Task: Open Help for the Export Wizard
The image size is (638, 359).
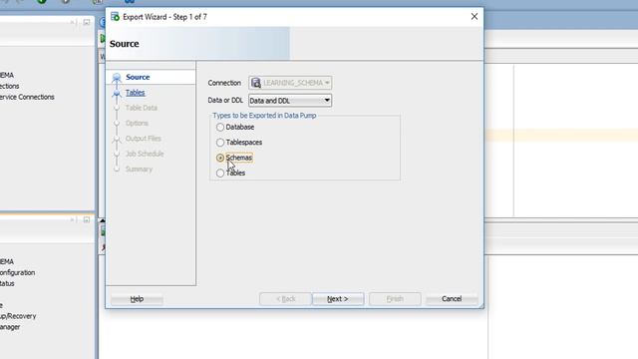Action: 137,299
